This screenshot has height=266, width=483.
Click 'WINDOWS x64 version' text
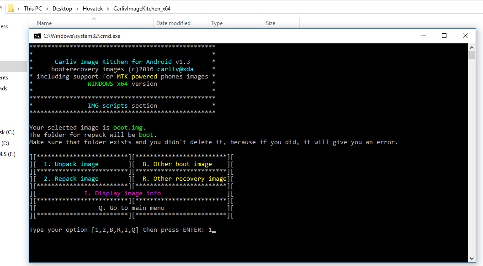pos(122,83)
